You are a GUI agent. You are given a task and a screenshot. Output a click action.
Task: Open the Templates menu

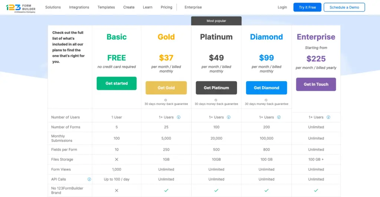pos(106,7)
